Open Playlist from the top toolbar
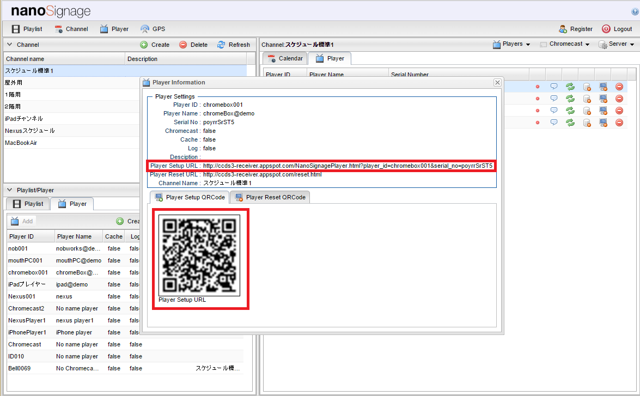This screenshot has height=396, width=640. pos(27,29)
